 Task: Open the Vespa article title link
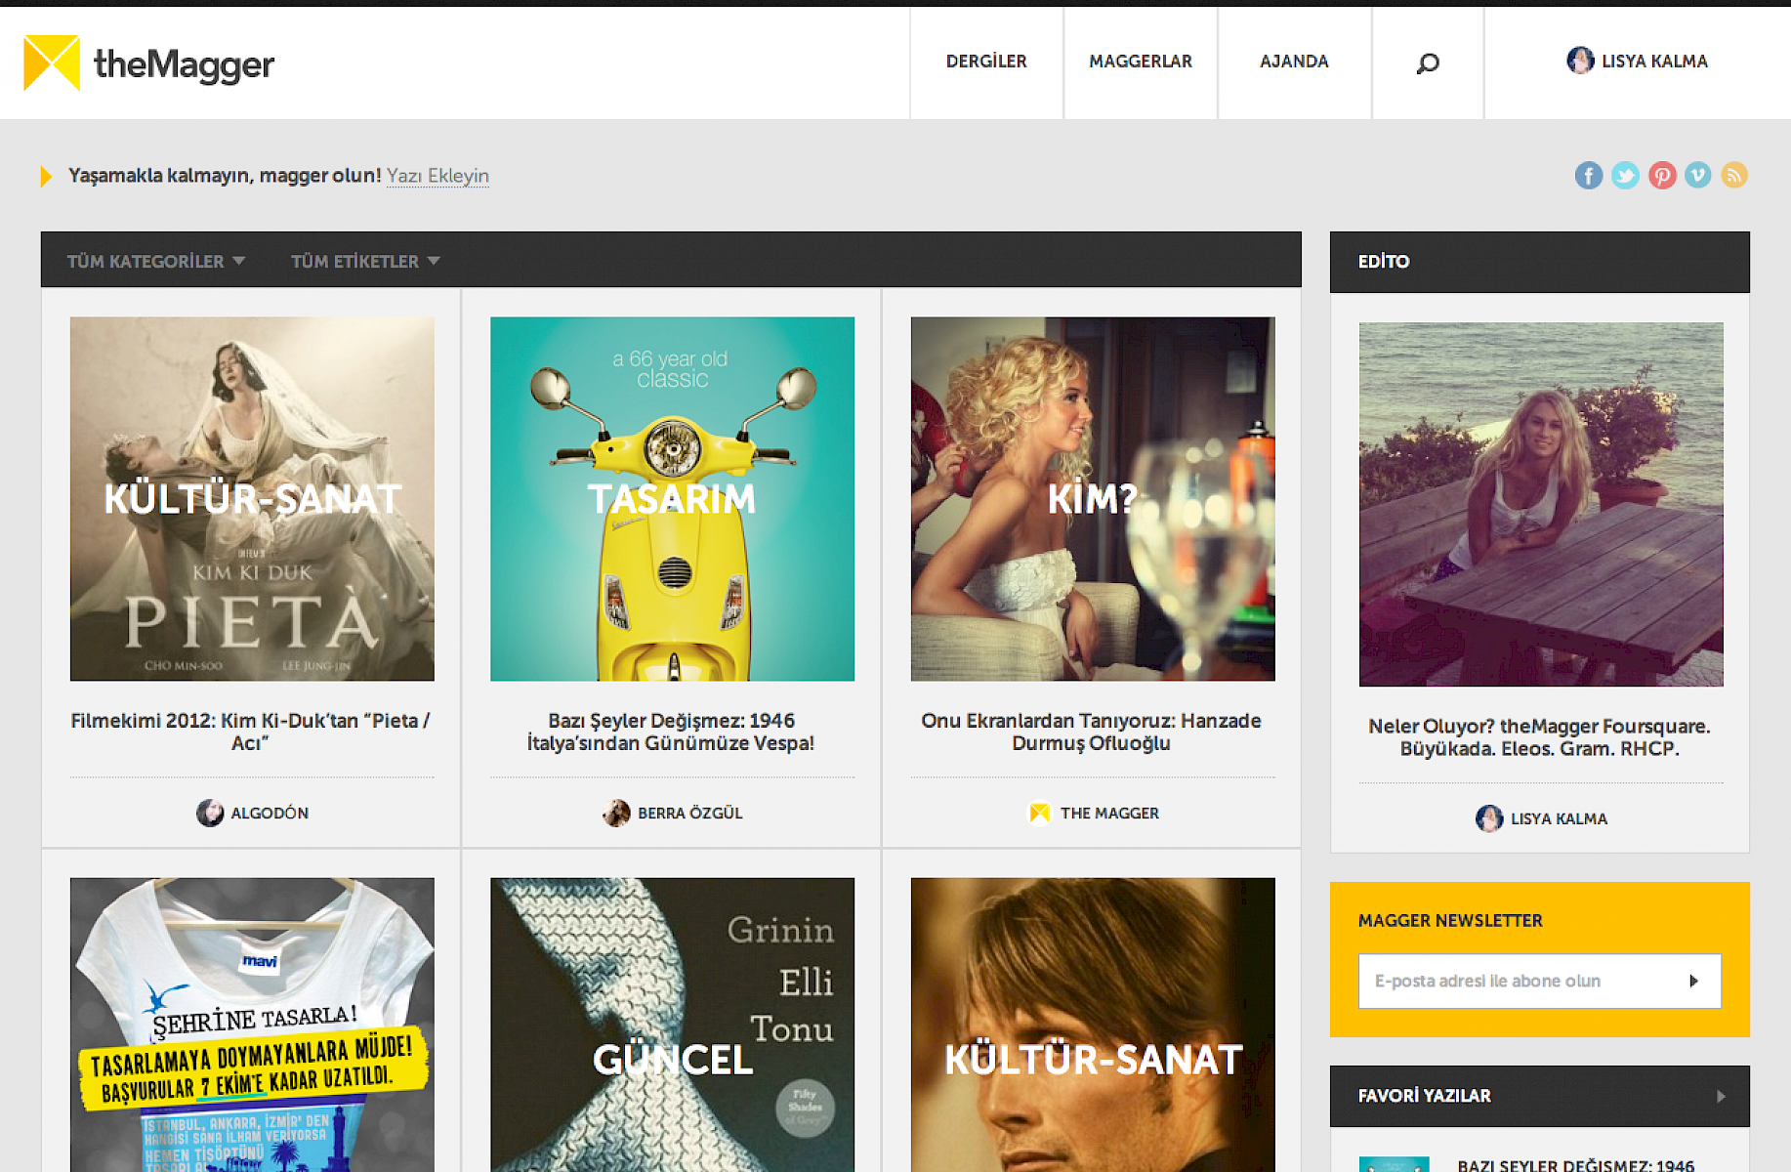[x=671, y=732]
